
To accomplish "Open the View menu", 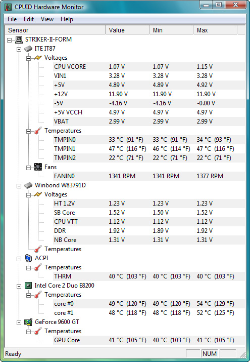I will pyautogui.click(x=47, y=19).
